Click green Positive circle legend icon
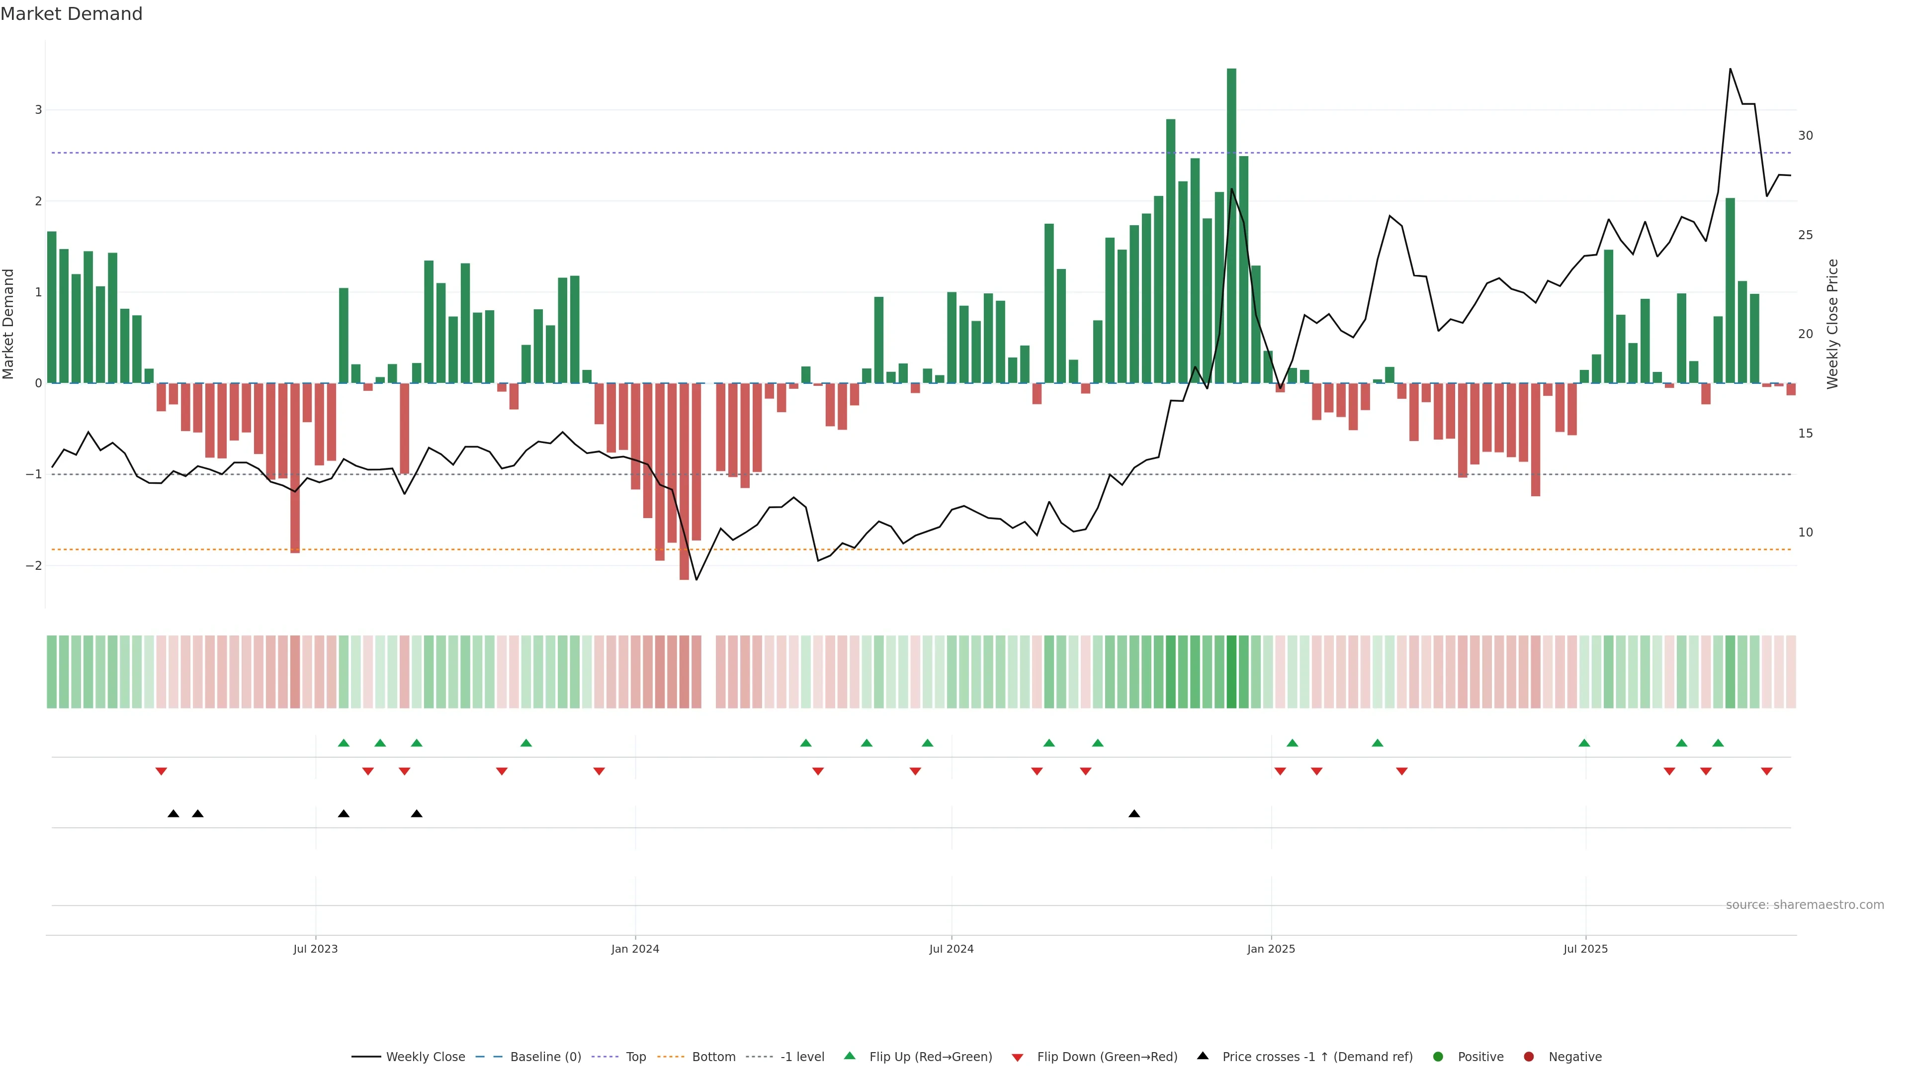This screenshot has height=1074, width=1909. [x=1438, y=1056]
